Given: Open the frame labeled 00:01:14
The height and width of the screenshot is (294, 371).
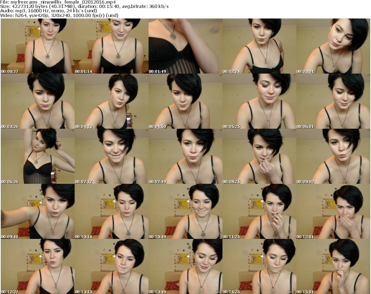Looking at the screenshot, I should pos(112,46).
